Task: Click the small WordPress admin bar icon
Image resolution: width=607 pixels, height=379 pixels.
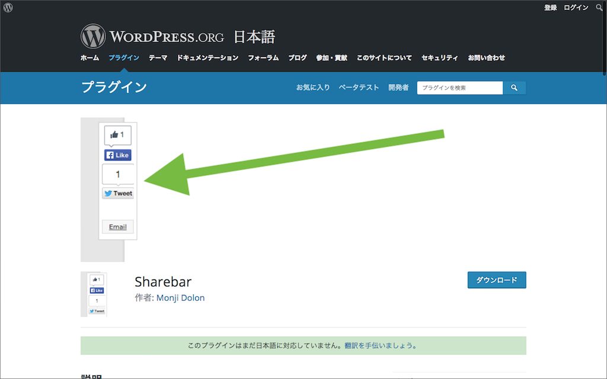Action: click(x=8, y=7)
